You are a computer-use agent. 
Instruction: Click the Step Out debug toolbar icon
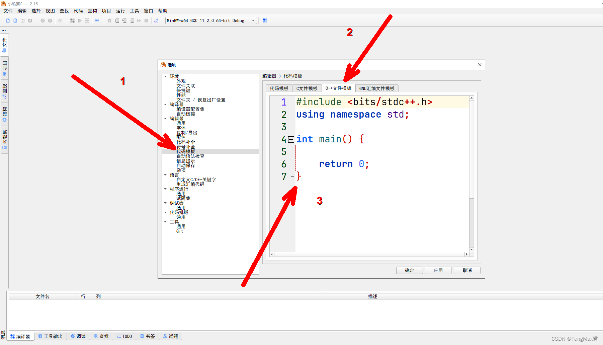point(132,21)
